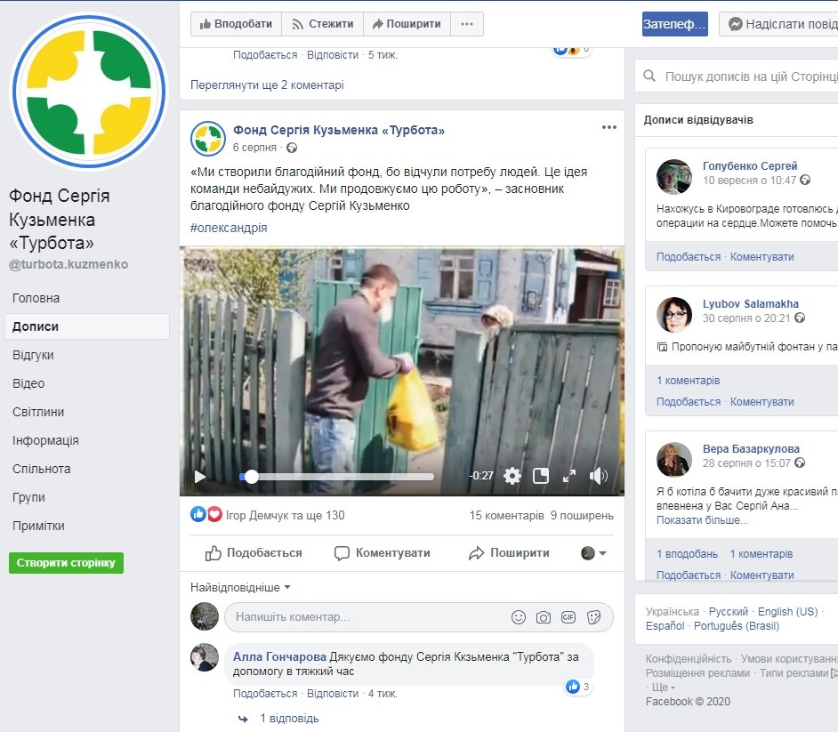Open the Світлини sidebar tab
The image size is (838, 732).
tap(38, 412)
